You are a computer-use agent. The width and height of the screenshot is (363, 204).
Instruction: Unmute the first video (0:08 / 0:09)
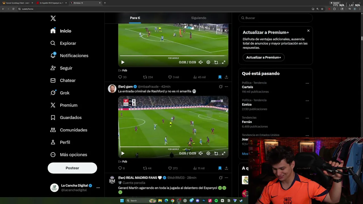tap(201, 62)
